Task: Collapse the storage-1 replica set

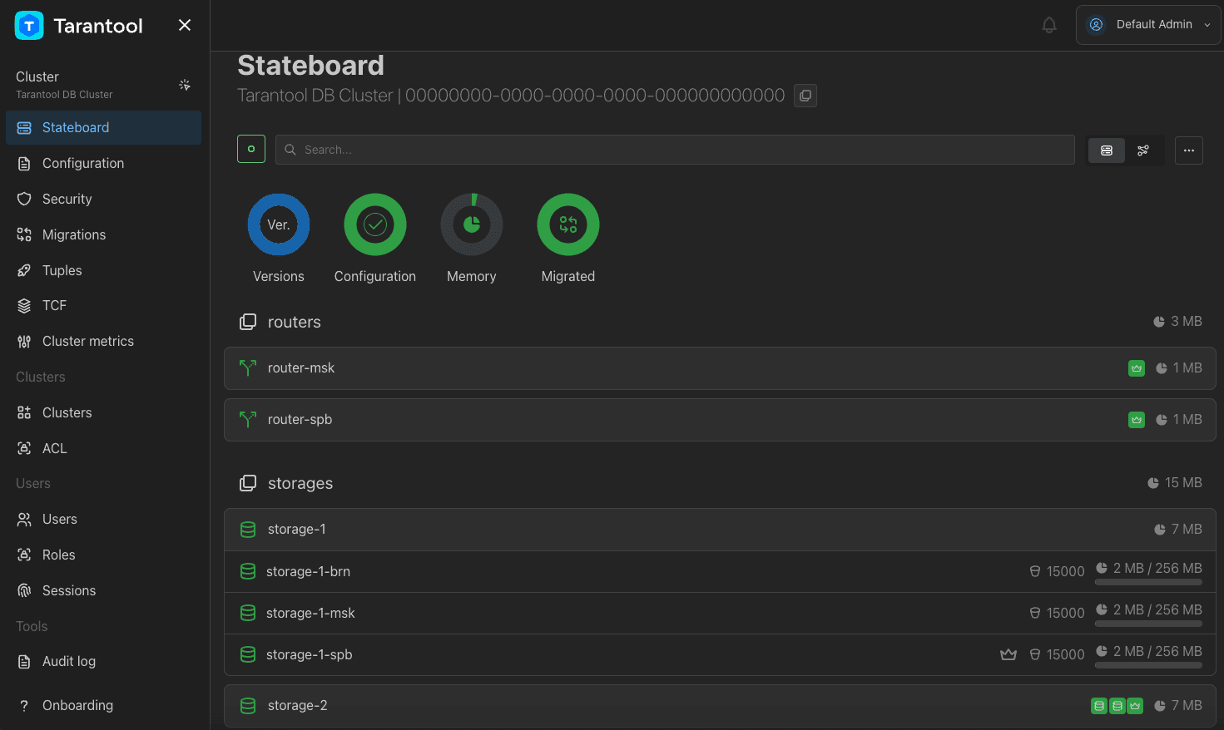Action: [x=720, y=530]
